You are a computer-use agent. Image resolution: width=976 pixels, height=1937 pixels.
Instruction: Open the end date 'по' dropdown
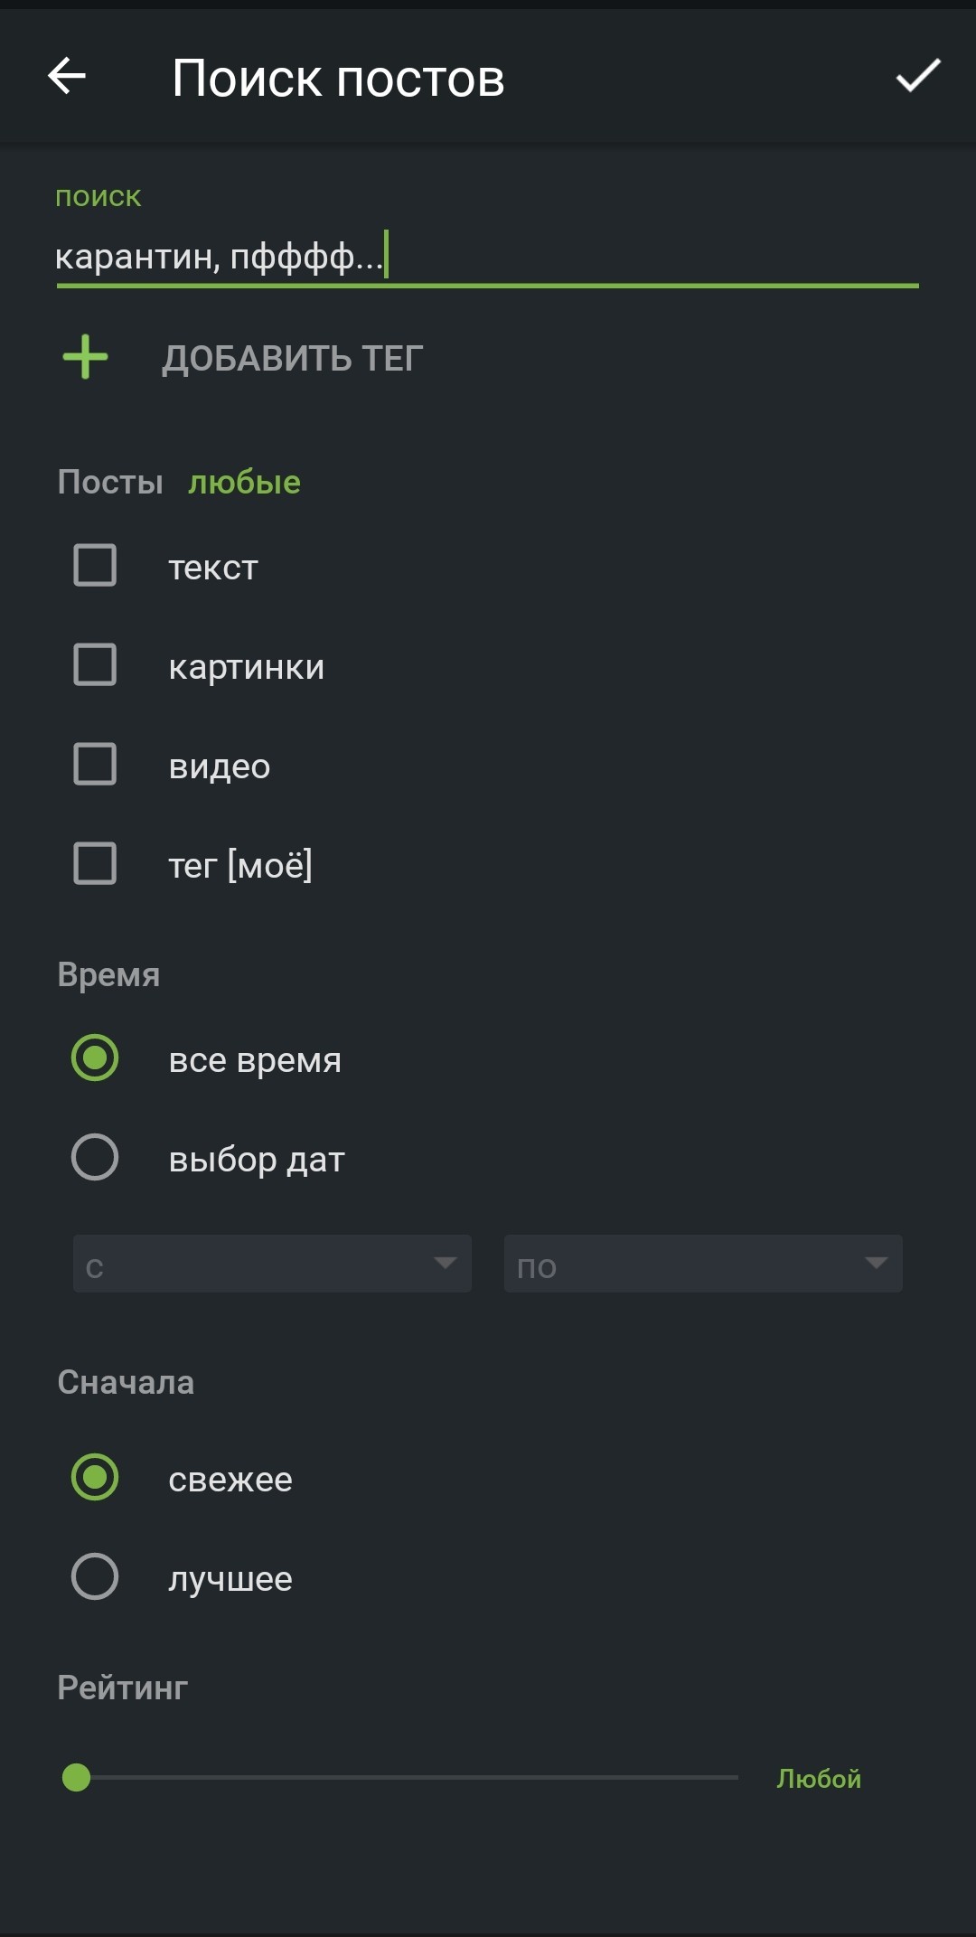click(x=702, y=1264)
